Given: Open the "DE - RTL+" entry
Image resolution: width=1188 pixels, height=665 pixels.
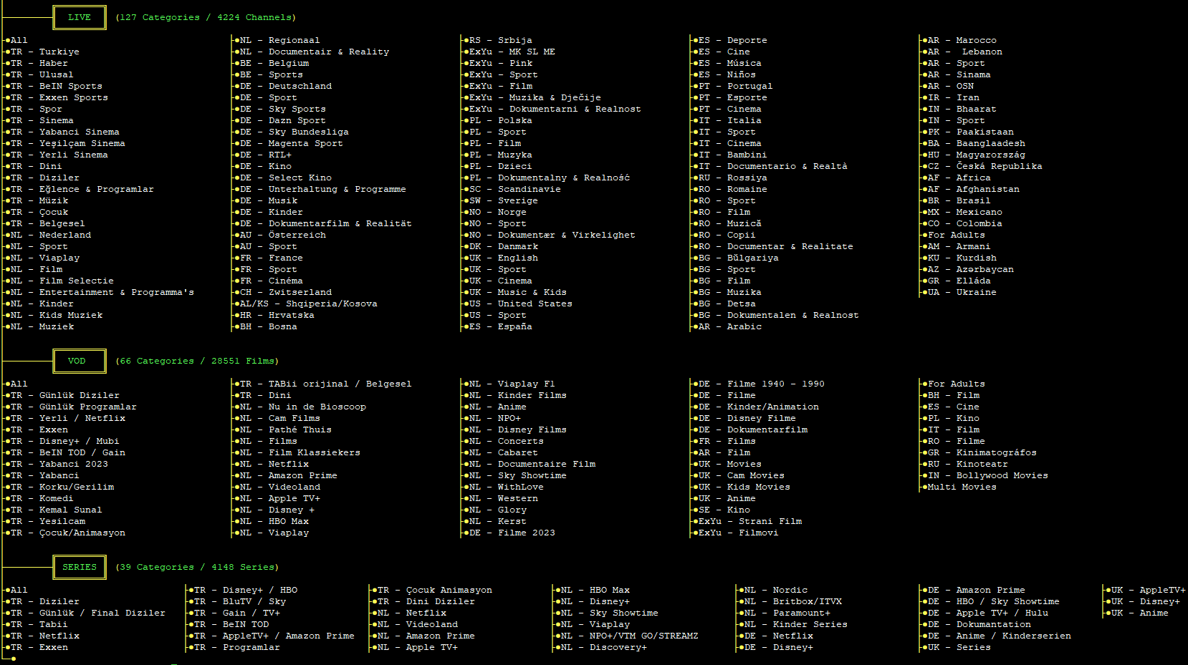Looking at the screenshot, I should (266, 155).
